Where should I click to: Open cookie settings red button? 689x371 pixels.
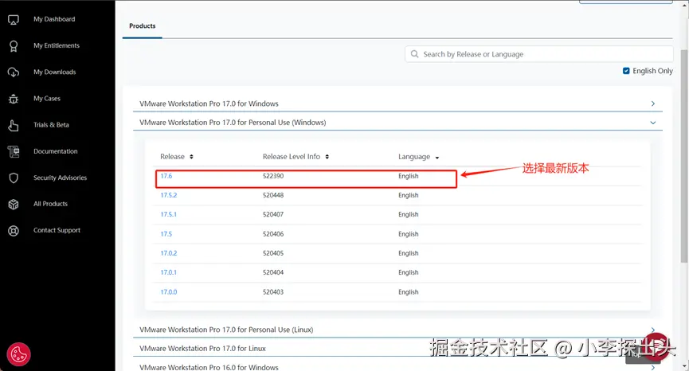pos(18,353)
